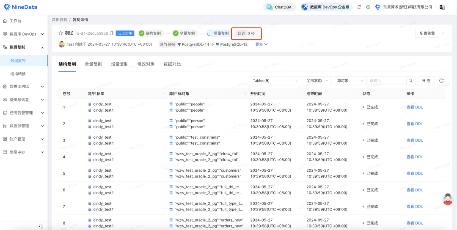This screenshot has height=230, width=457.
Task: Open the help question-mark icon
Action: click(x=368, y=7)
